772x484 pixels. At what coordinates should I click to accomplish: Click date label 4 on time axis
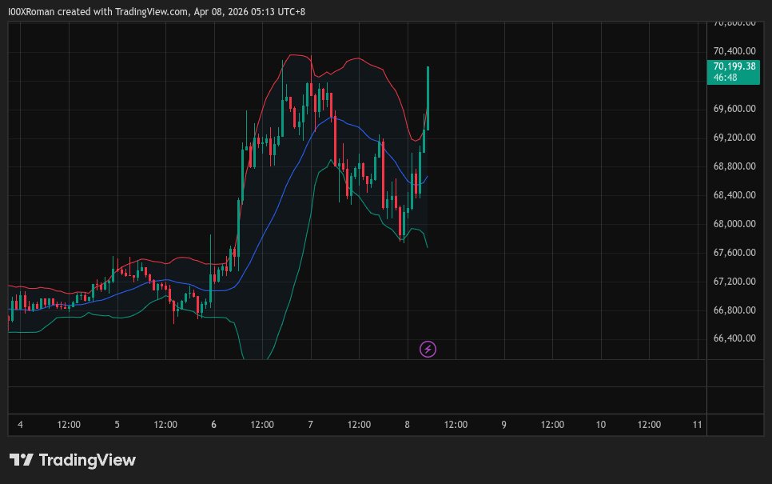click(x=20, y=425)
